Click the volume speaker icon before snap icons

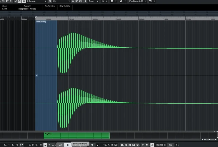[x=11, y=1]
